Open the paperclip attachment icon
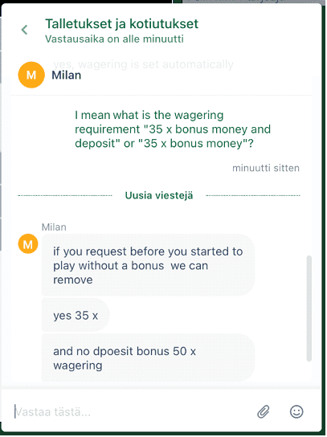 point(264,411)
